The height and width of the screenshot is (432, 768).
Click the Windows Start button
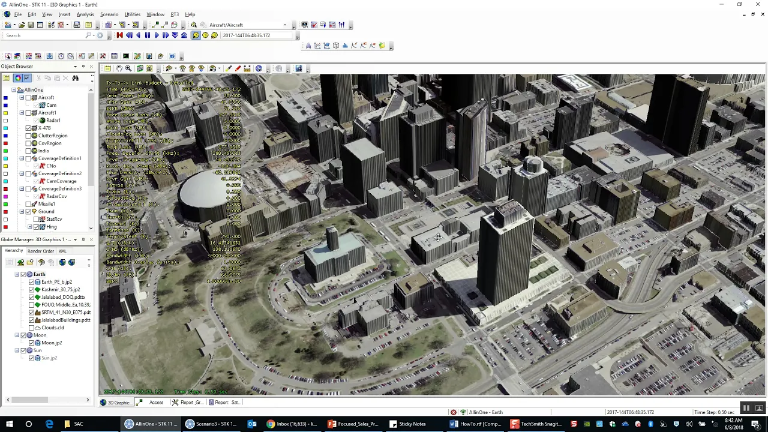pyautogui.click(x=10, y=424)
